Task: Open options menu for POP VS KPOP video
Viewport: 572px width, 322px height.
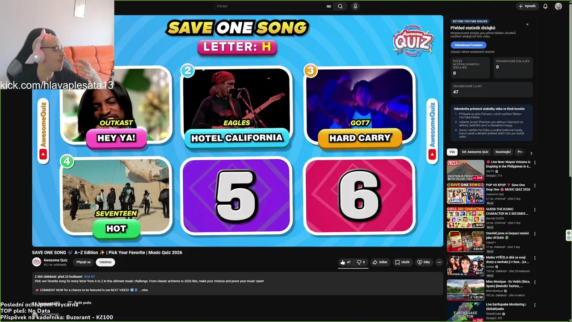Action: point(535,186)
